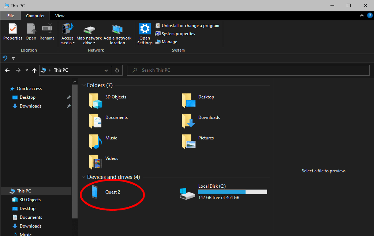This screenshot has width=374, height=236.
Task: Click the Properties ribbon icon
Action: point(13,29)
